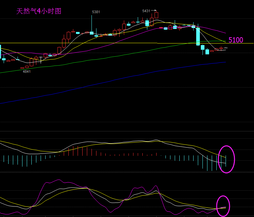This screenshot has height=217, width=254.
Task: Click the 5431 peak price label
Action: [x=146, y=11]
